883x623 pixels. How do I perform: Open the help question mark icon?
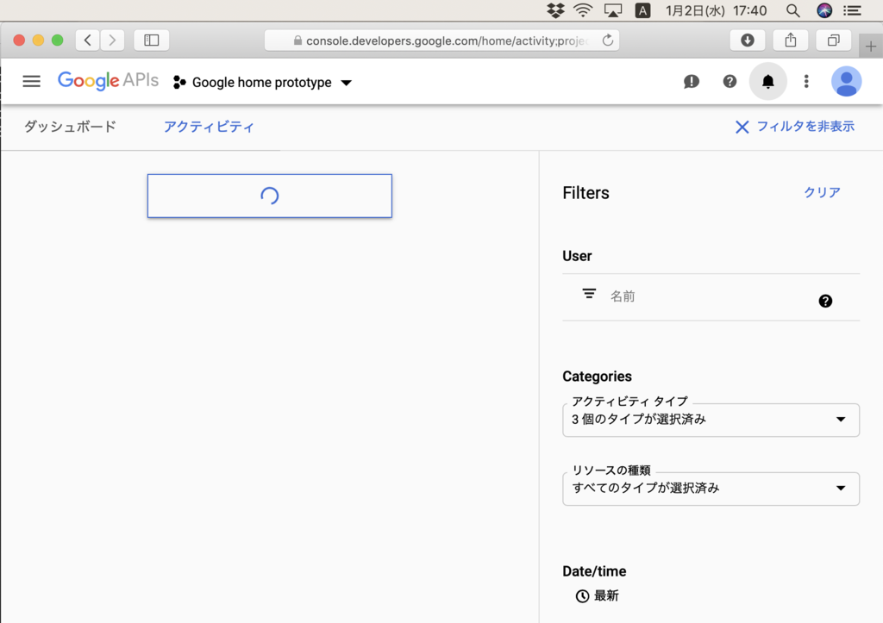[x=730, y=81]
